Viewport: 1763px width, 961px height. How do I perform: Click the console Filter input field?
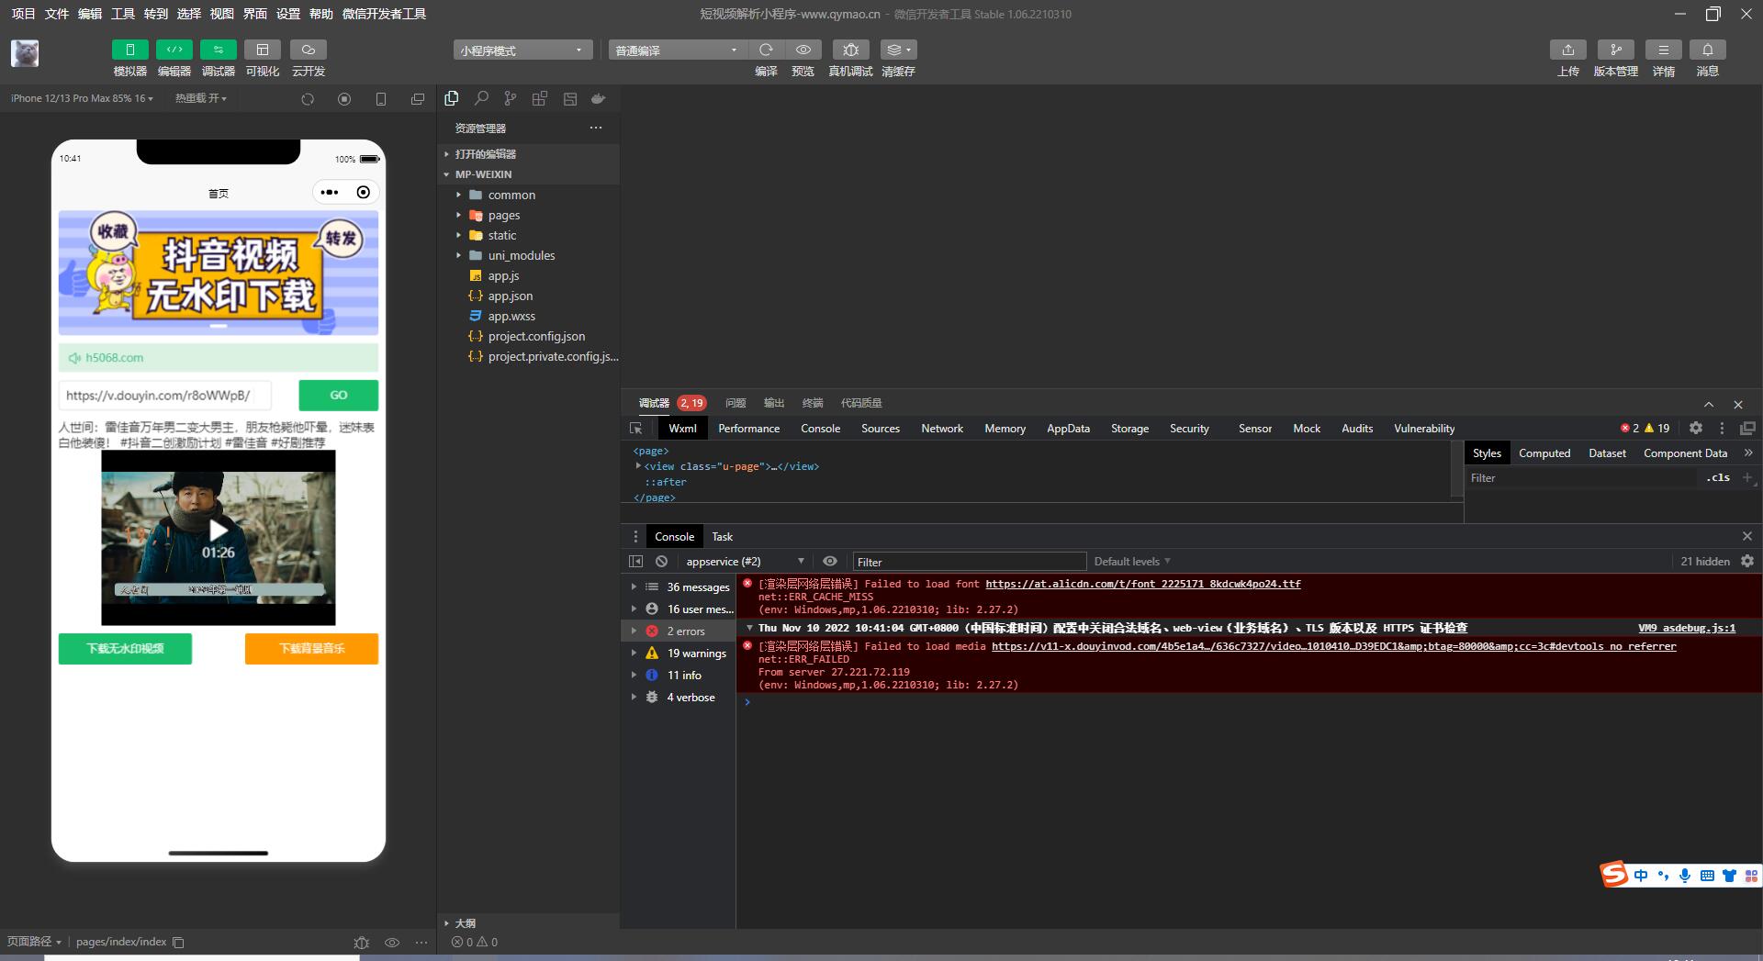(x=969, y=562)
